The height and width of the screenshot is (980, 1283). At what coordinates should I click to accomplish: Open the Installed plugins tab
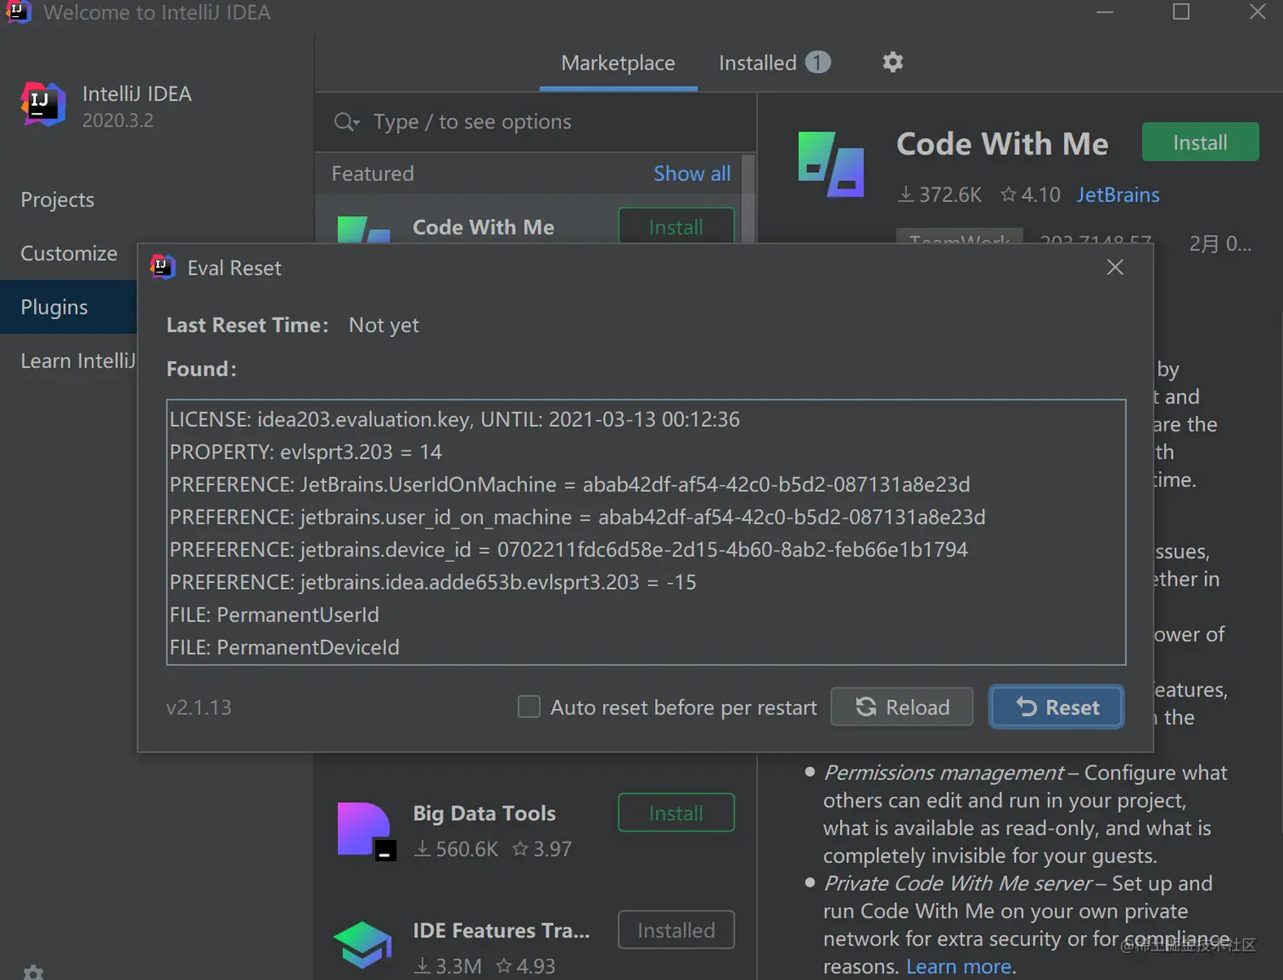pyautogui.click(x=774, y=63)
